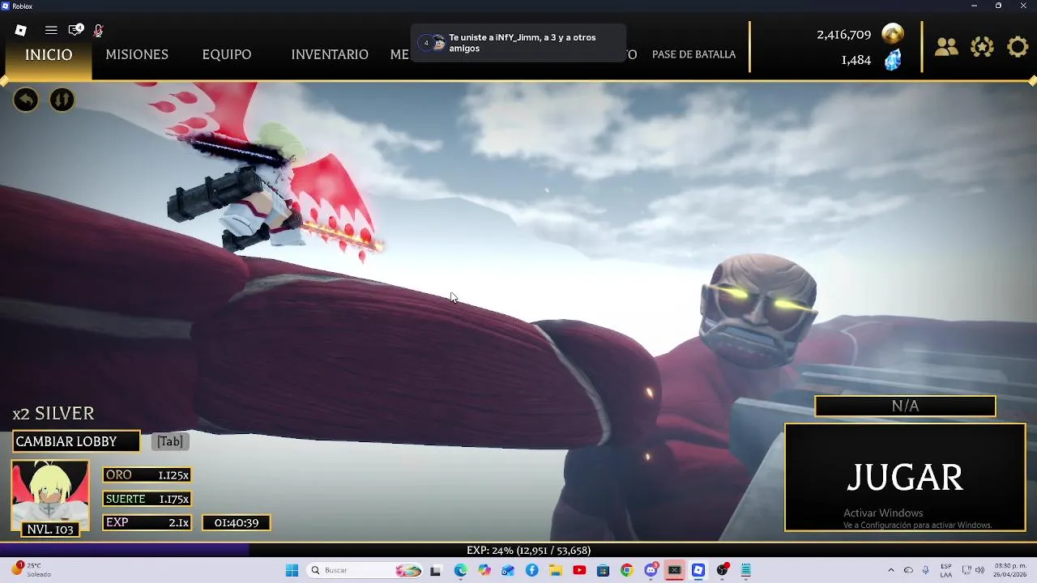Open Google Chrome from taskbar
1037x583 pixels.
click(x=627, y=570)
